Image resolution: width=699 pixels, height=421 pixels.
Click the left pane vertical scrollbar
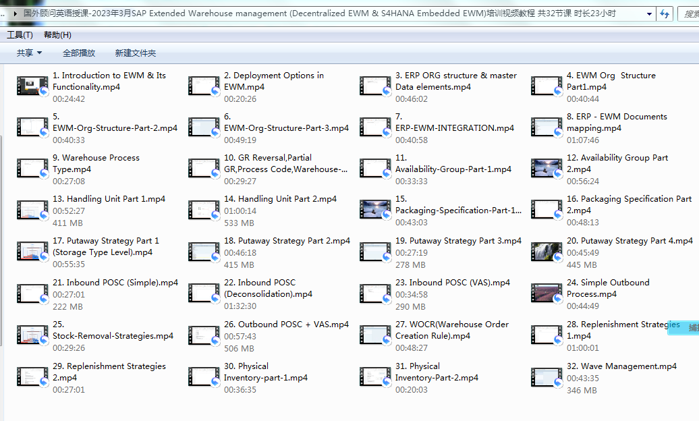pyautogui.click(x=1, y=241)
